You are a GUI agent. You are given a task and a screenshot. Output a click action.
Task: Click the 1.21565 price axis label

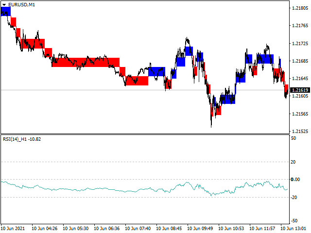[300, 114]
